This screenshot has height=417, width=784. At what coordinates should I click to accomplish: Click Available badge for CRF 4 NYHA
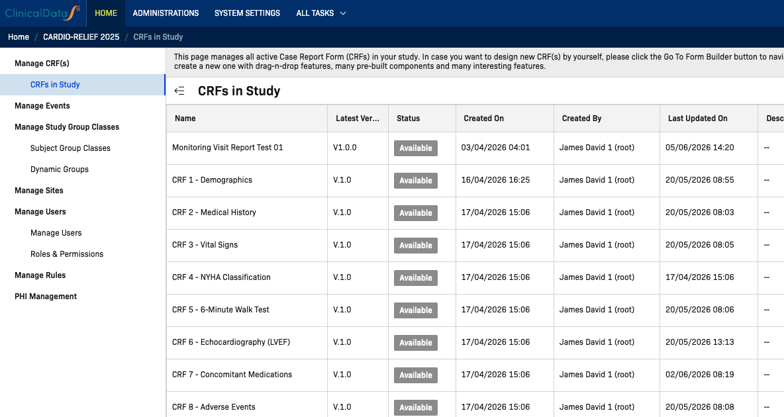[x=415, y=278]
